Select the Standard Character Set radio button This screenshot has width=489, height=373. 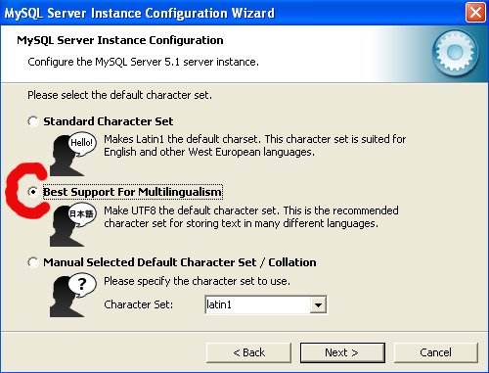click(x=33, y=121)
